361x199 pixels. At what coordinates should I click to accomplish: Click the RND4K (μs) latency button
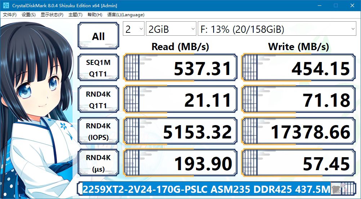(x=98, y=163)
